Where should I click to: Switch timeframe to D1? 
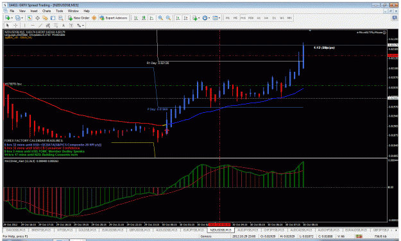(x=274, y=18)
